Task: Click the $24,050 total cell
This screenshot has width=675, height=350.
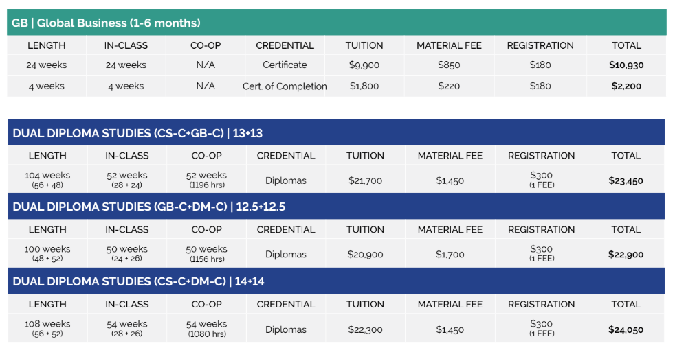Action: [626, 329]
